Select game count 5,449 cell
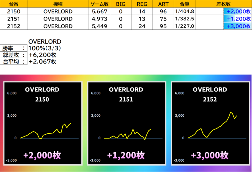Image resolution: width=252 pixels, height=172 pixels. click(x=99, y=26)
